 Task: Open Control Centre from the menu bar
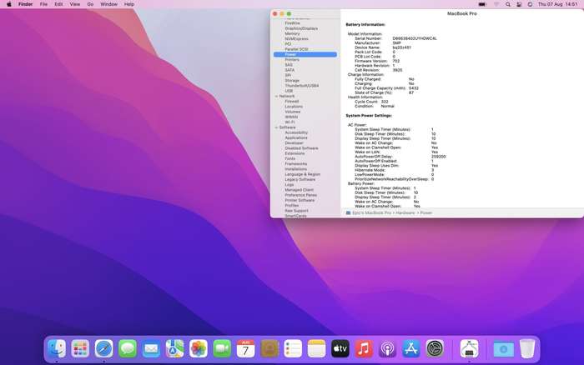(519, 4)
